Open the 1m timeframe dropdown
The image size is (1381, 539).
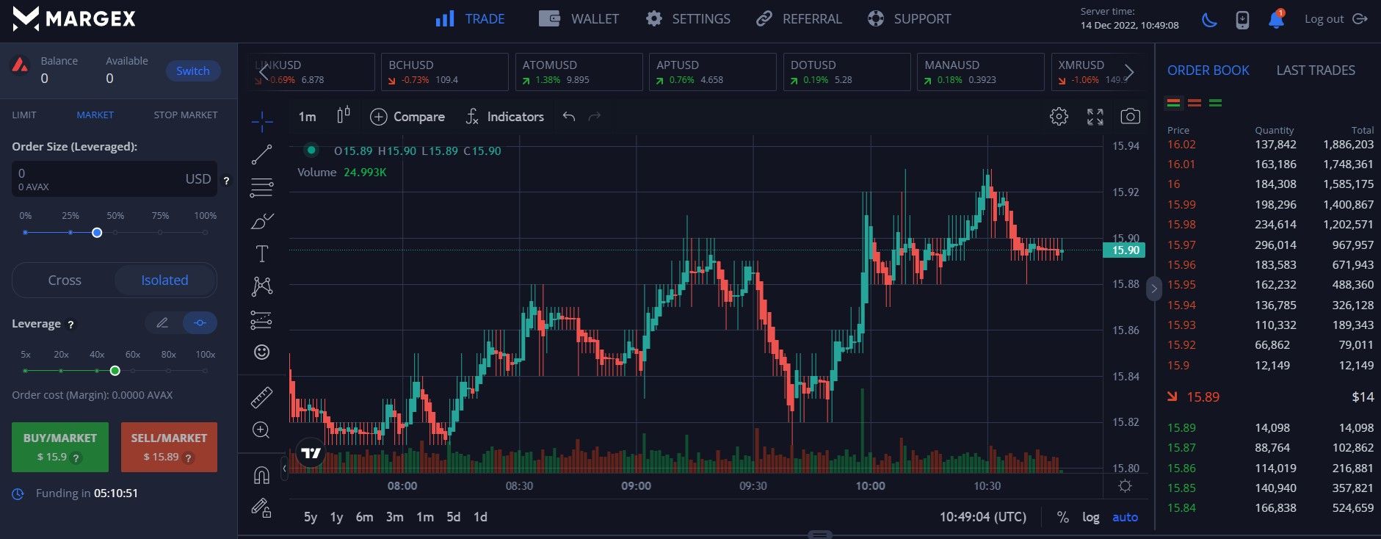tap(307, 116)
